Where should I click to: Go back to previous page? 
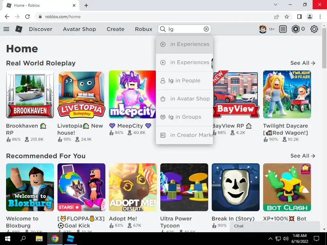7,17
